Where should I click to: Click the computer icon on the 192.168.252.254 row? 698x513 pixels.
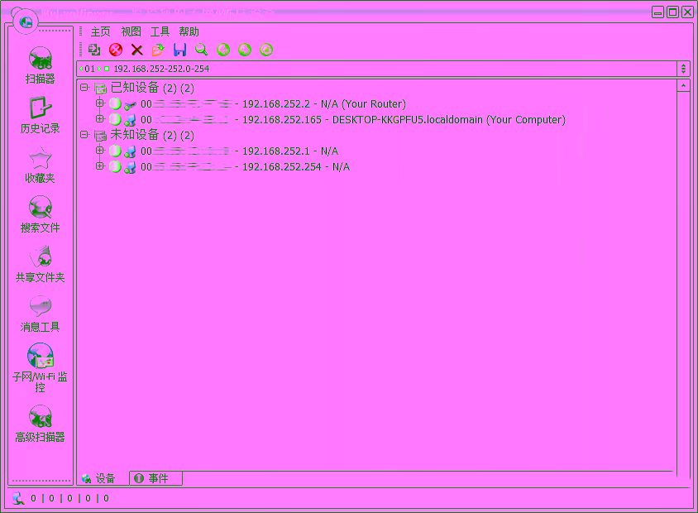130,167
